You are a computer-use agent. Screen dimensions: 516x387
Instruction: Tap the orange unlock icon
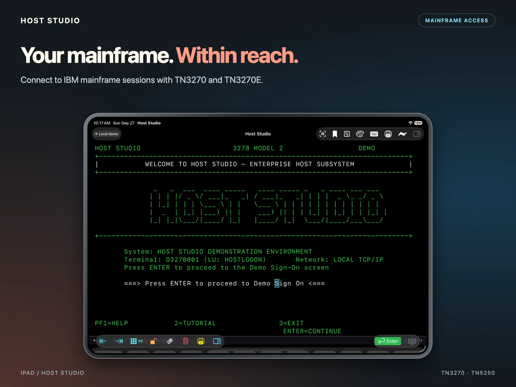pos(154,341)
